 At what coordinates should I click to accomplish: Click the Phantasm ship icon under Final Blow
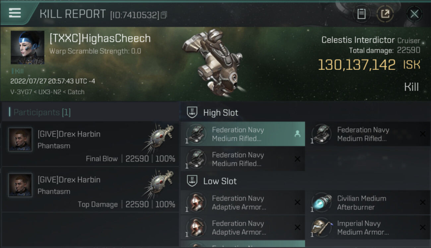click(x=159, y=139)
